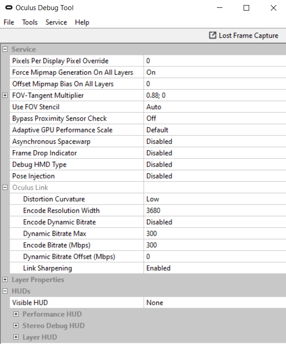Maximize the Oculus Debug Tool window
286x344 pixels.
246,8
